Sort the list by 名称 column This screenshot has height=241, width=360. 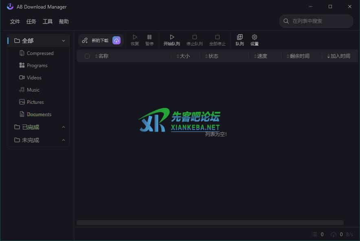pos(103,56)
